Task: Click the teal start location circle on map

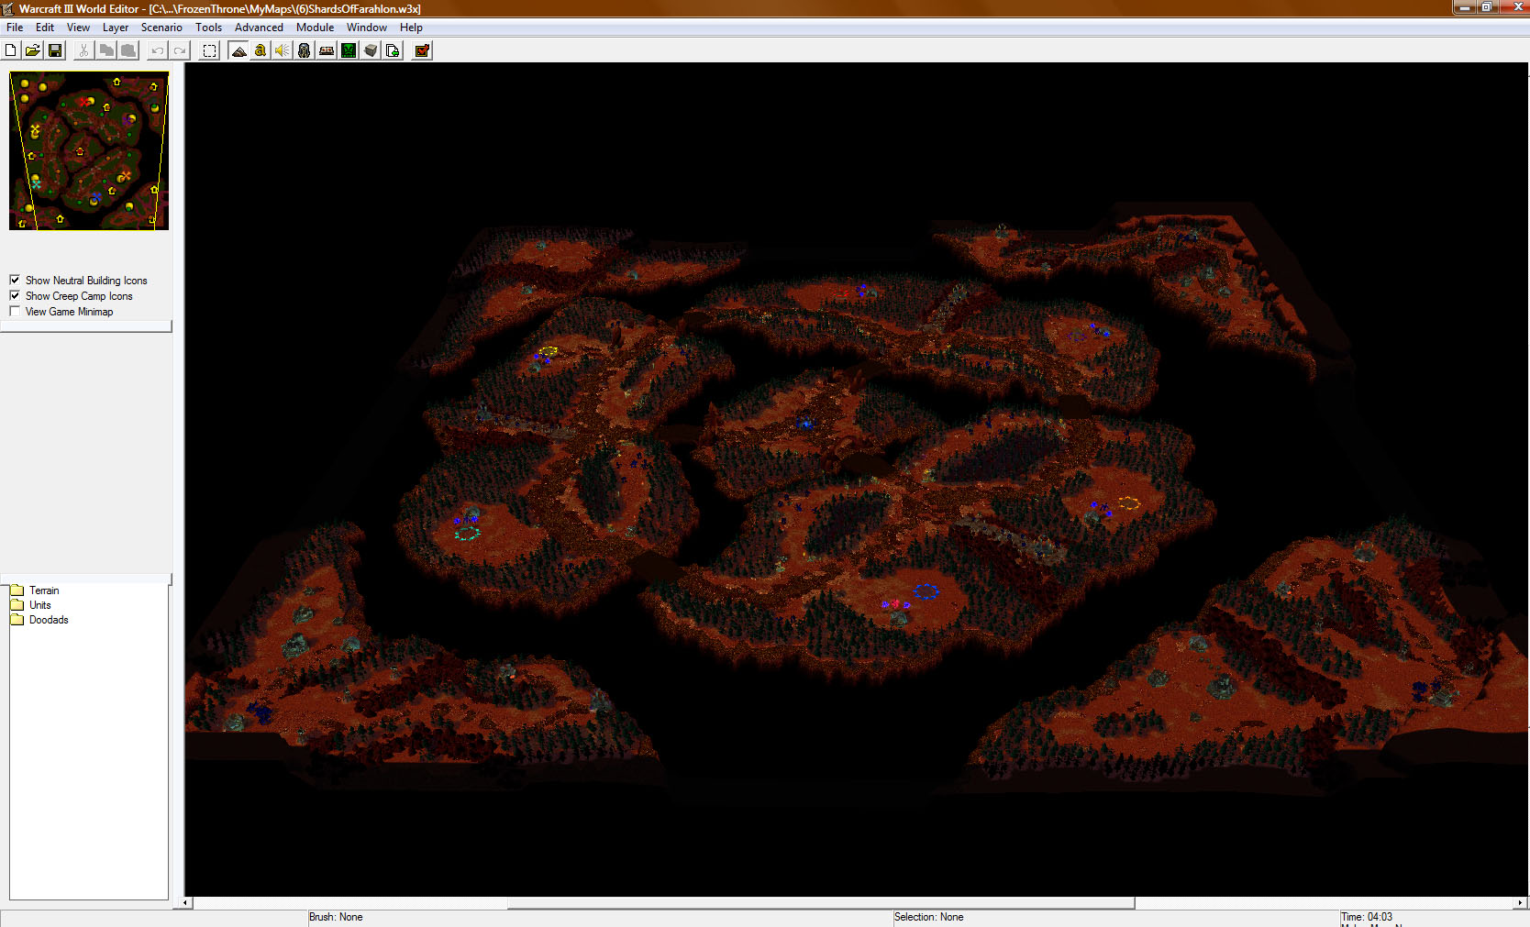Action: (468, 533)
